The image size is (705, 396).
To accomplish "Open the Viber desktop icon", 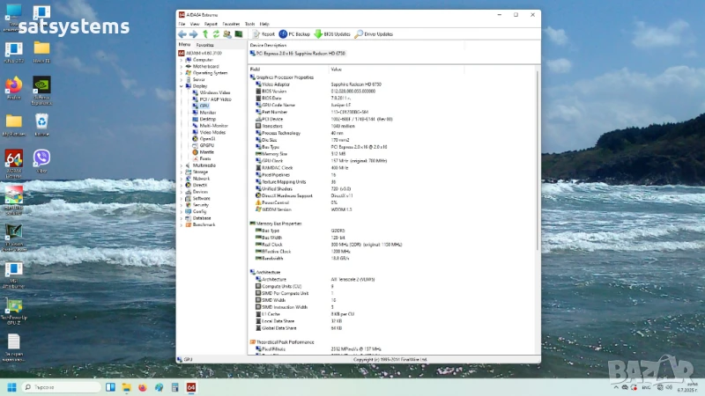I will click(41, 158).
